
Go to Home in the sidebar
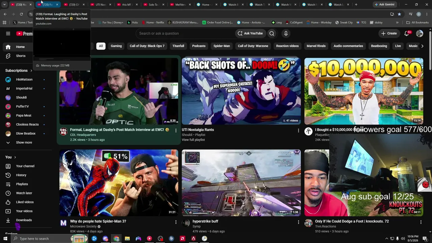[x=20, y=47]
